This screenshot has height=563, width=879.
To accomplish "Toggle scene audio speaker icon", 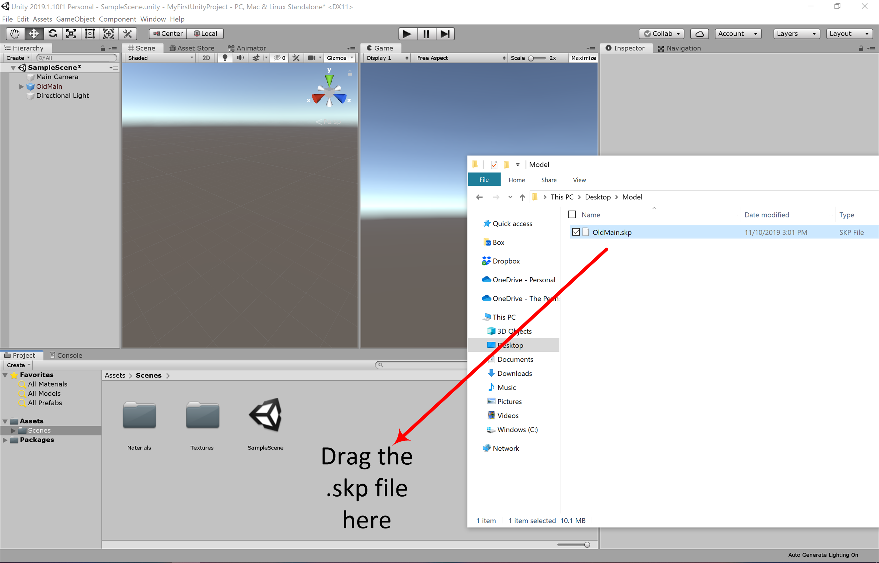I will pyautogui.click(x=240, y=58).
